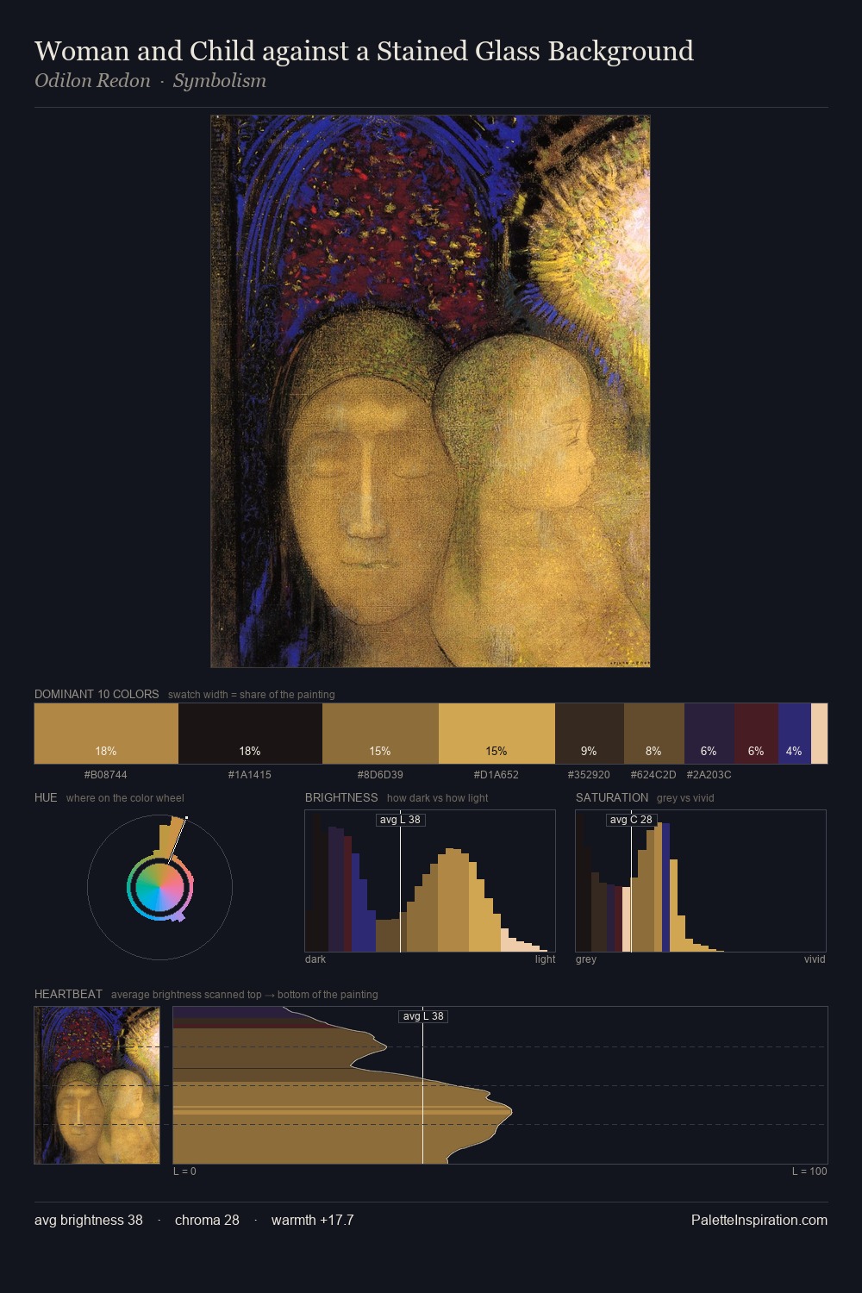This screenshot has width=862, height=1293.
Task: Click 'avg L 38' marker in Heartbeat chart
Action: pyautogui.click(x=423, y=1016)
